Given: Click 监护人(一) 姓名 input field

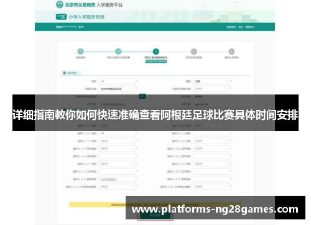Looking at the screenshot, I should [x=117, y=133].
